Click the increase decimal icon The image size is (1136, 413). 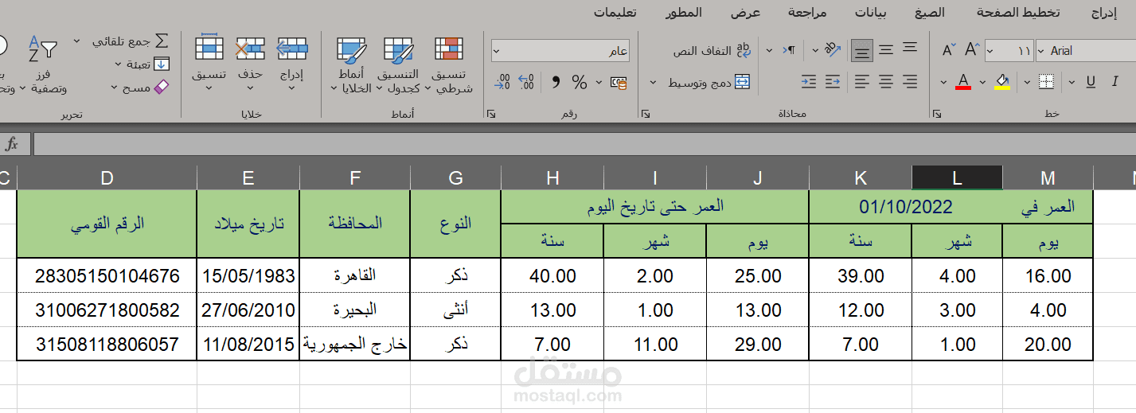[526, 82]
